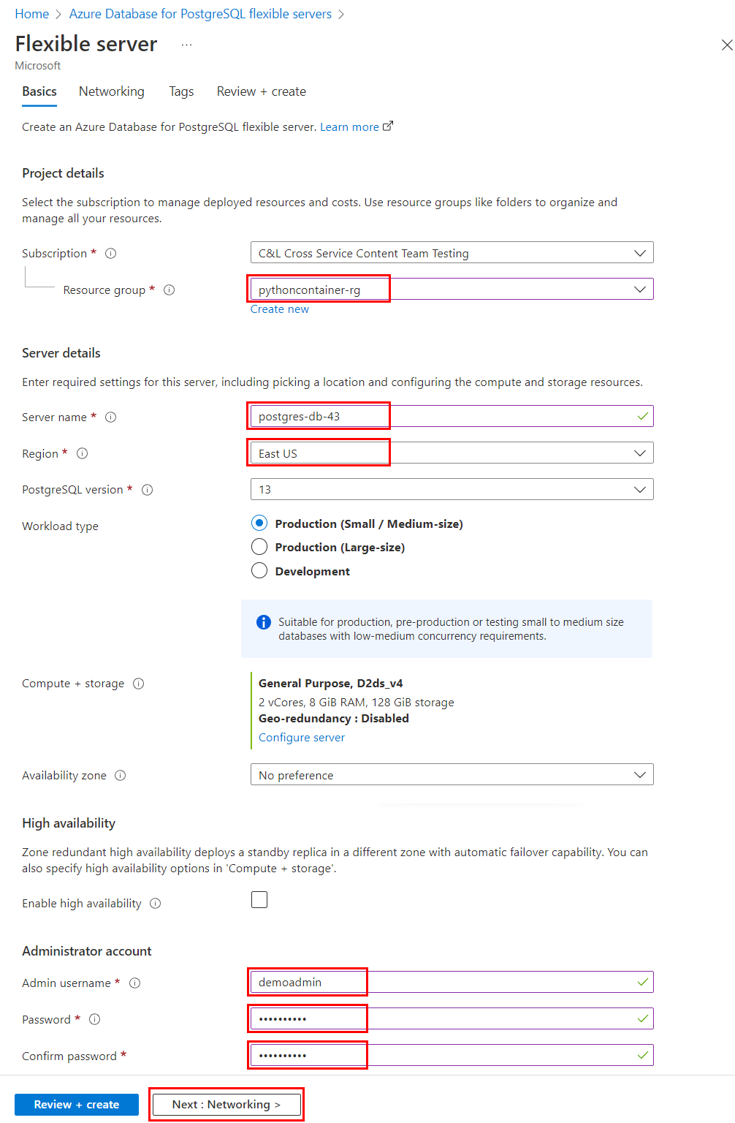Click the Compute + storage info icon

[138, 683]
